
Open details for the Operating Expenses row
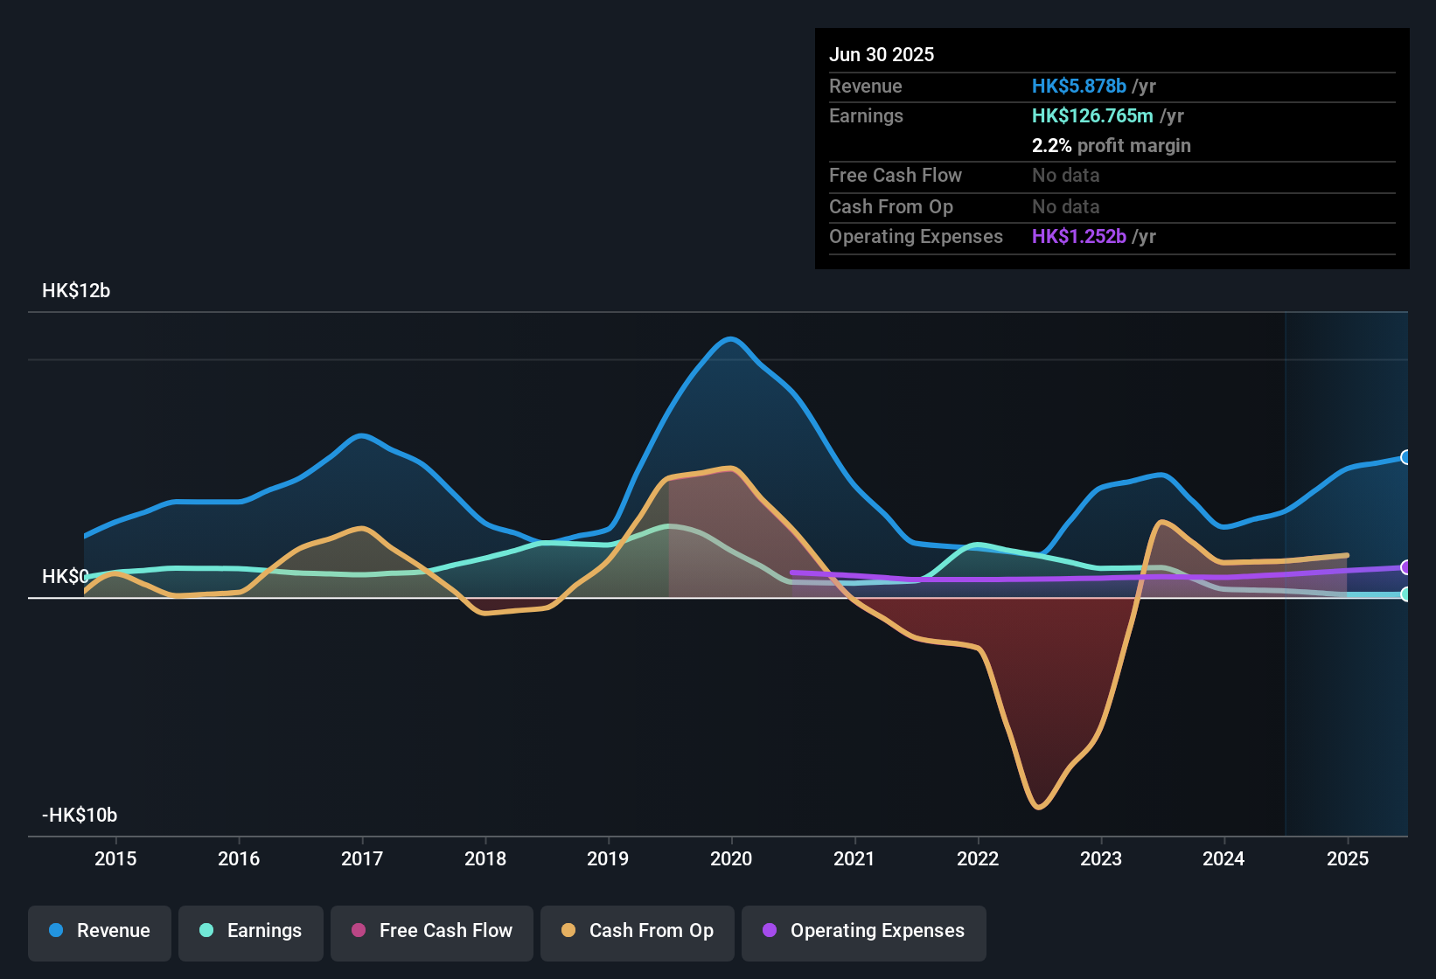coord(916,236)
